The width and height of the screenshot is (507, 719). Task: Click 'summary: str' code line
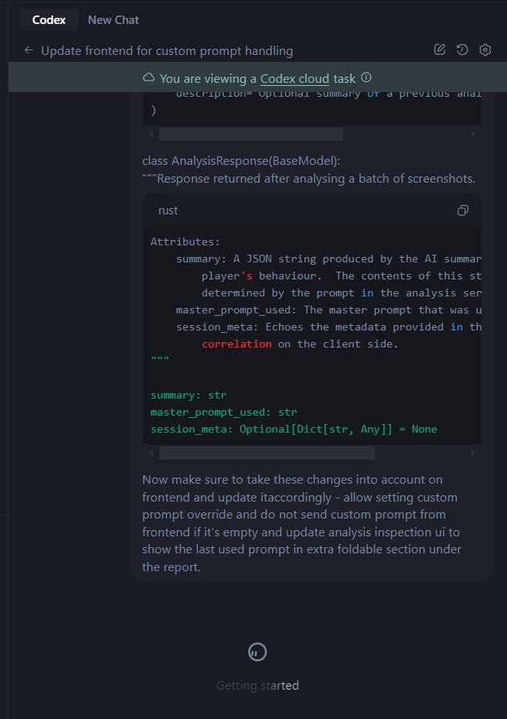pos(189,395)
